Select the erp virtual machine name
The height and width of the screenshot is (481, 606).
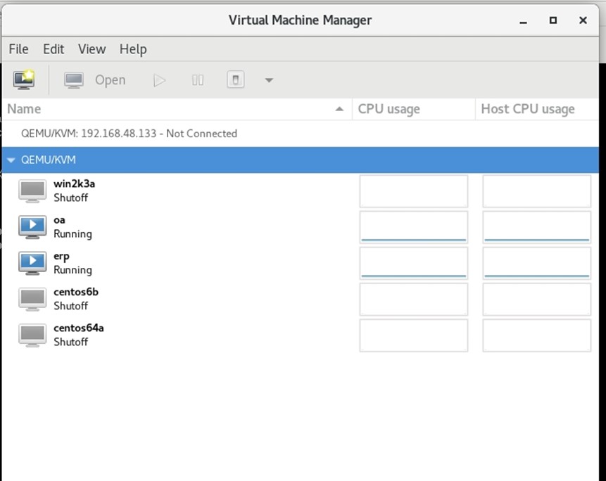(61, 257)
